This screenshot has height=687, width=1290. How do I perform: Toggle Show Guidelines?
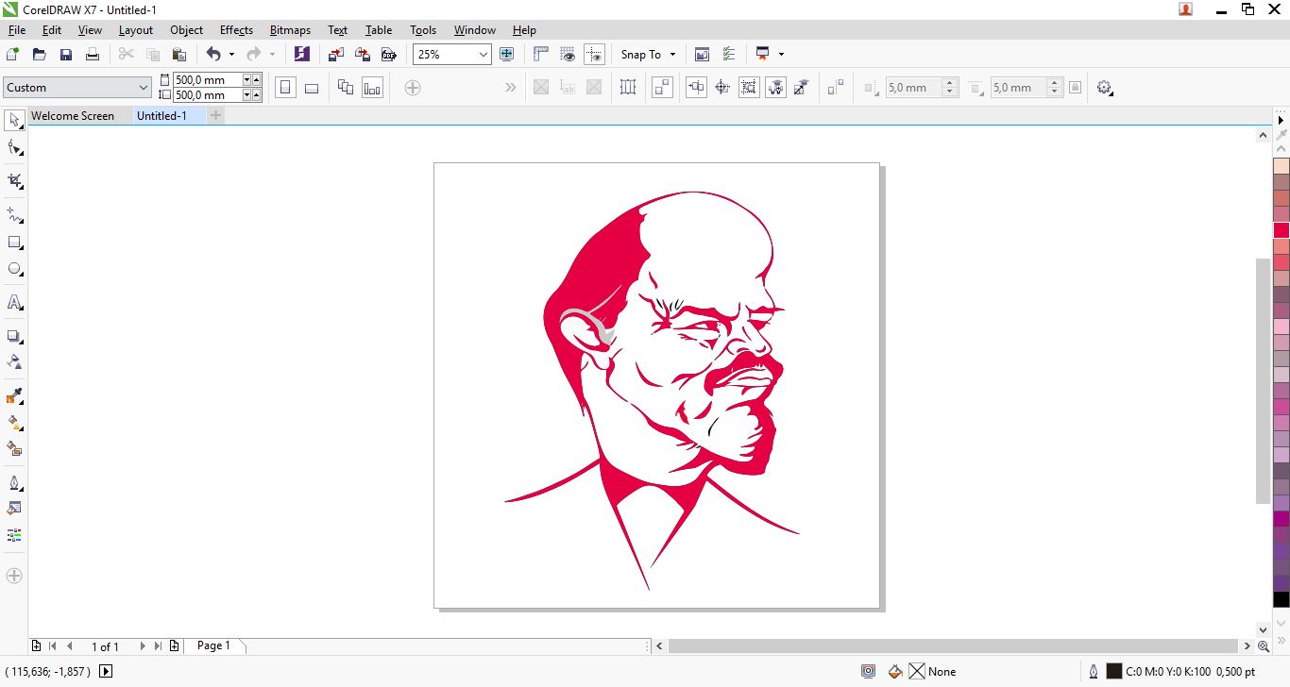click(594, 55)
